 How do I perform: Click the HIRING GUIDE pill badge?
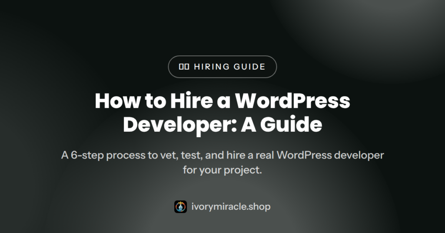click(222, 67)
